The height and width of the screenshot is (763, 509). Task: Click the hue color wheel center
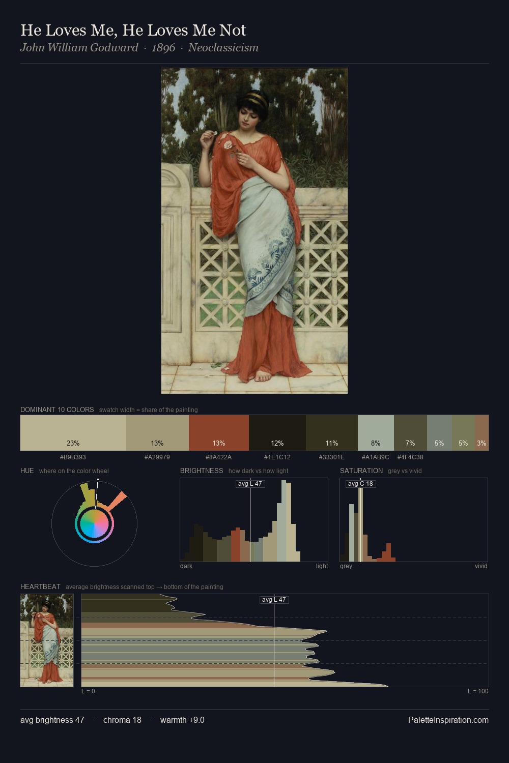coord(94,523)
